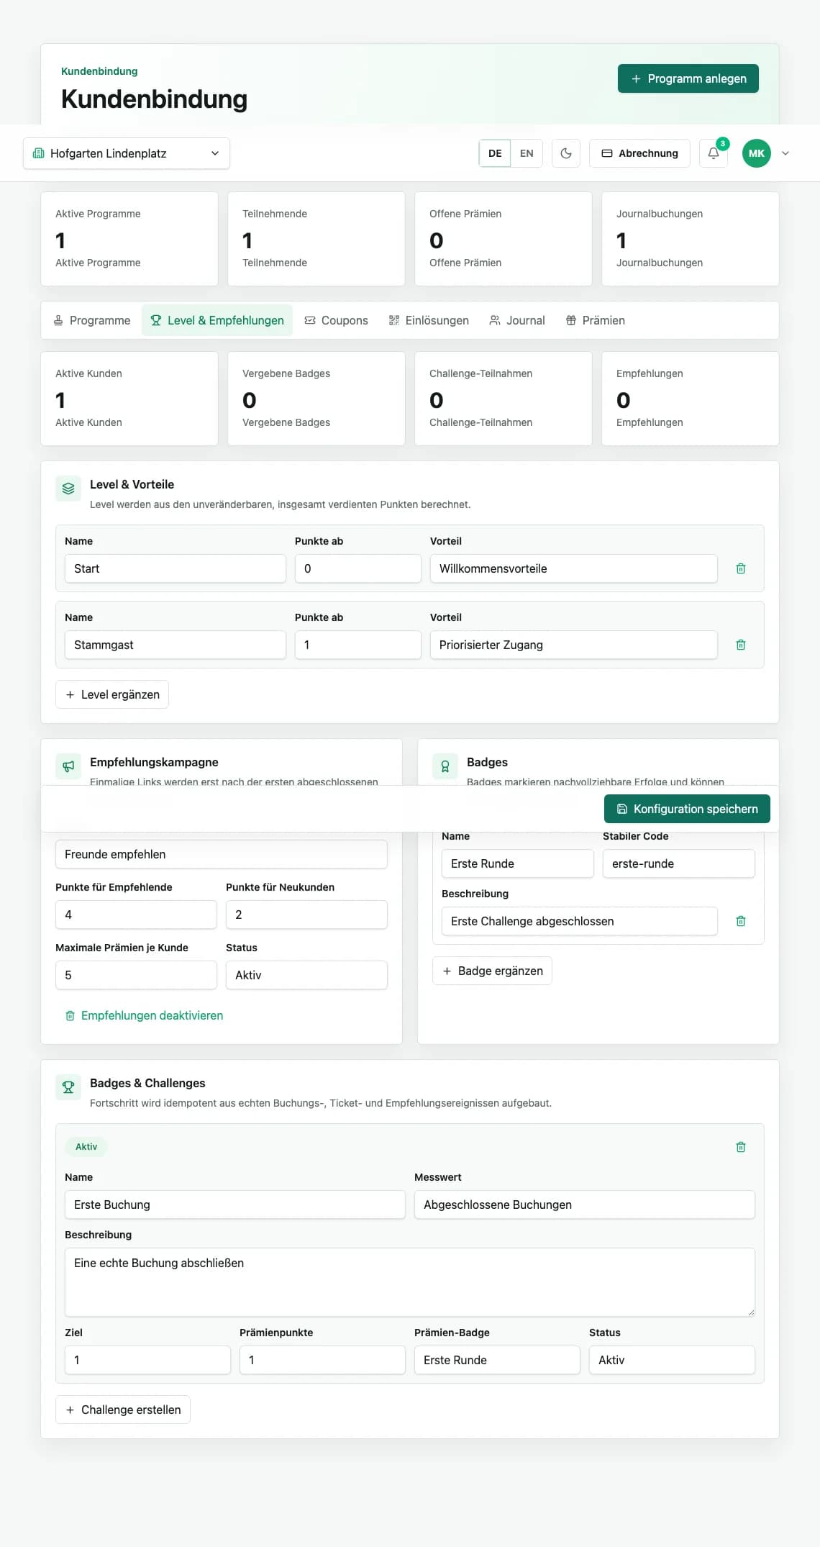Open Abrechnung billing page
This screenshot has height=1547, width=820.
click(639, 153)
